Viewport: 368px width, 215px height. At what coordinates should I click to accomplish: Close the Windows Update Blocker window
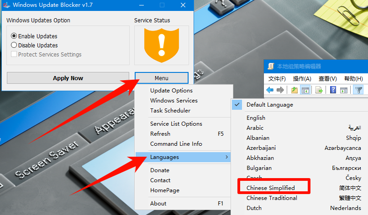pyautogui.click(x=183, y=5)
